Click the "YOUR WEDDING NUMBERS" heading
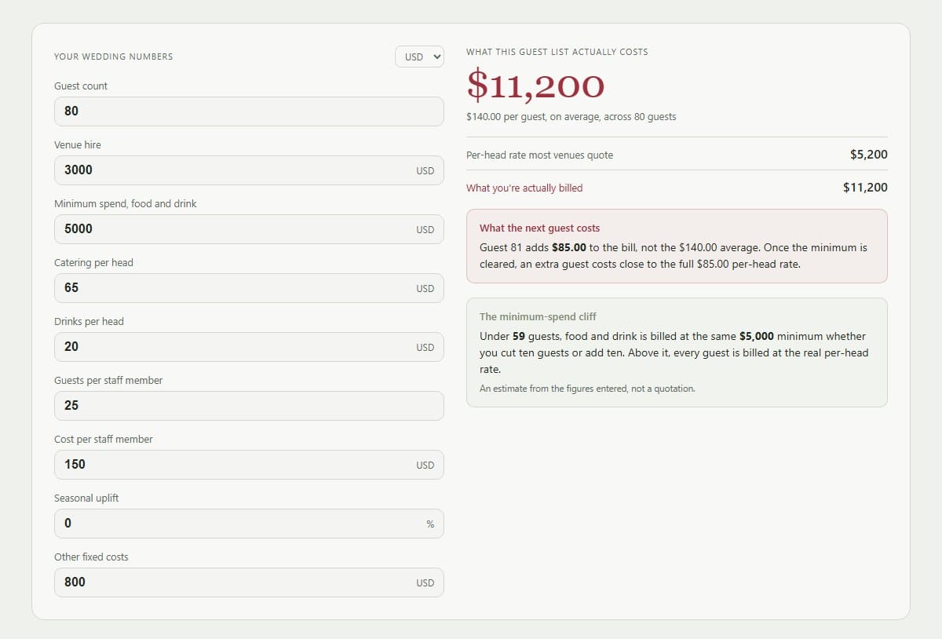The image size is (942, 639). coord(114,57)
